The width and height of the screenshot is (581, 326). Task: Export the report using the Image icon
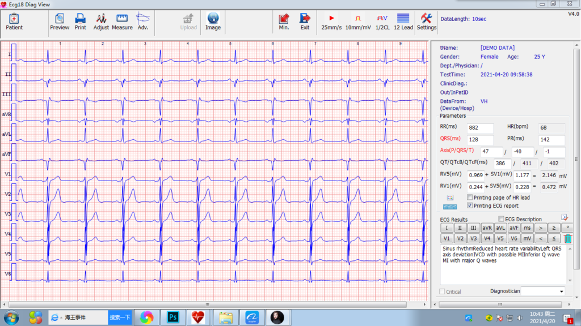(x=213, y=22)
